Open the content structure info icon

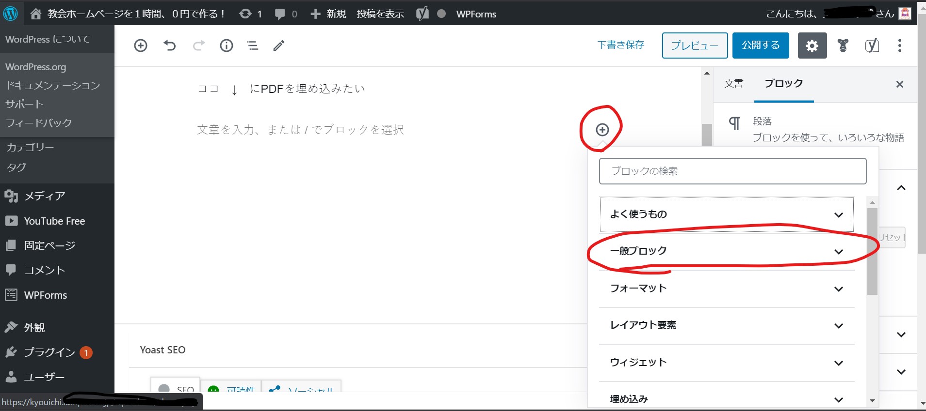(227, 46)
